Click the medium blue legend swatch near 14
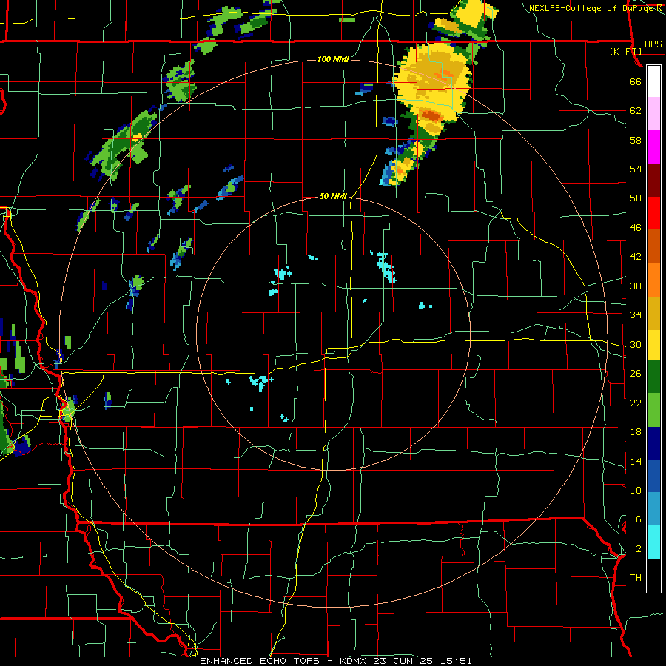Viewport: 666px width, 666px height. tap(653, 476)
